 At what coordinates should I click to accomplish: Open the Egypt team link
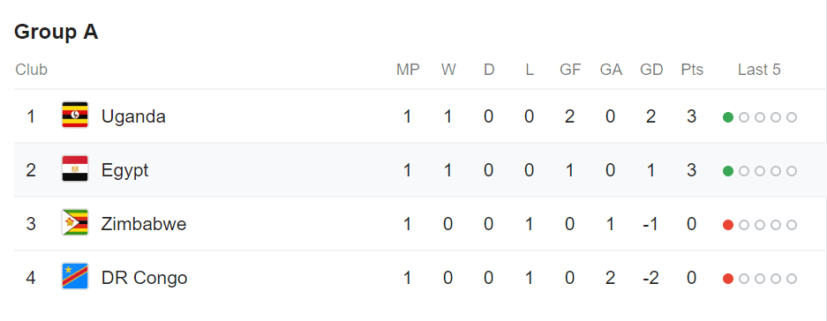(x=125, y=171)
